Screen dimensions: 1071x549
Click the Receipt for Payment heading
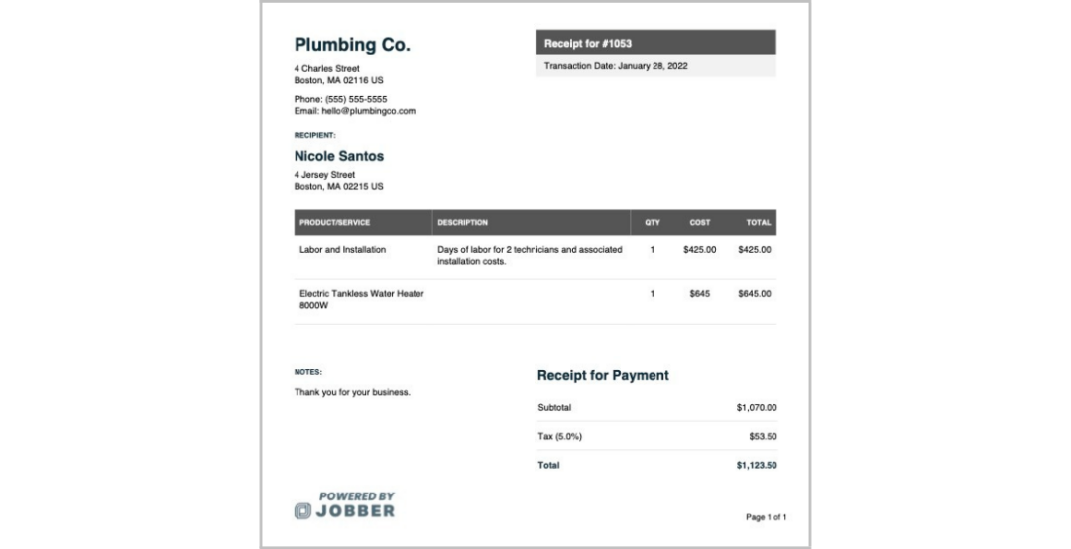click(x=603, y=375)
